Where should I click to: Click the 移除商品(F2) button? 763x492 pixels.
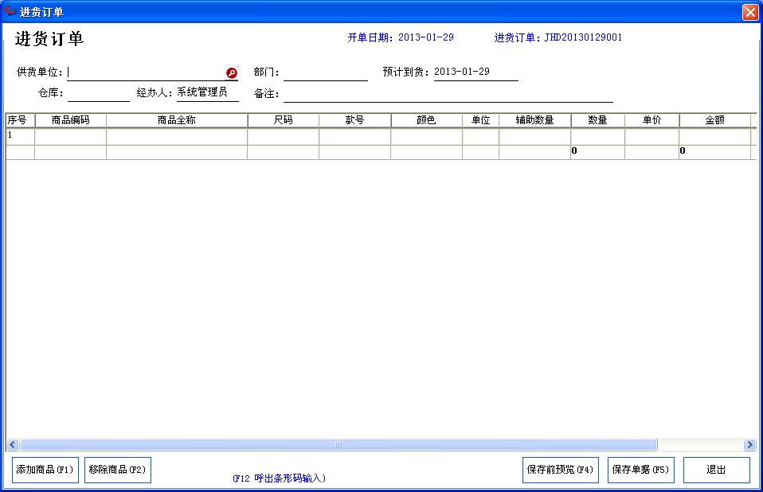pos(117,470)
